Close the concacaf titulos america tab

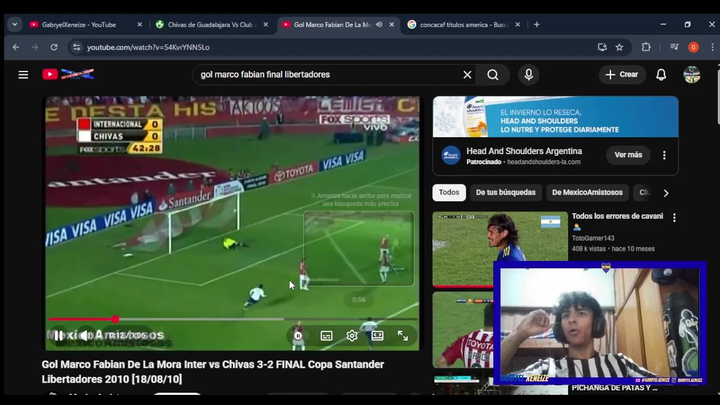pos(517,25)
